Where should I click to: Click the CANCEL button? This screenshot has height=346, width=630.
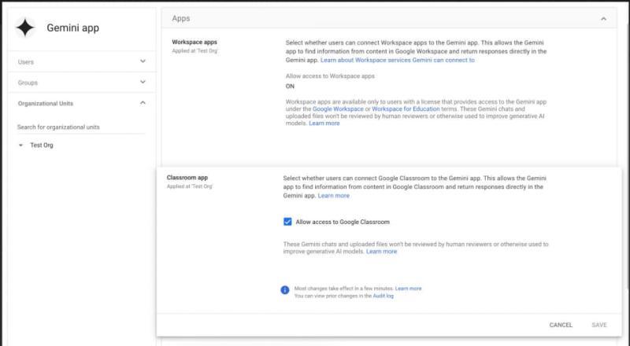561,325
